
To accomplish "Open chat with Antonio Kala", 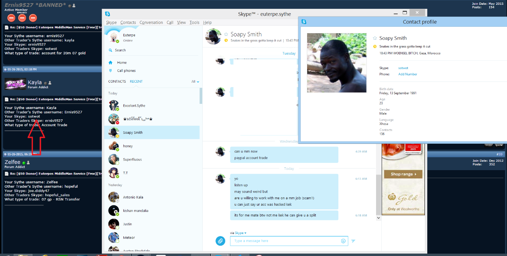I will coord(152,197).
